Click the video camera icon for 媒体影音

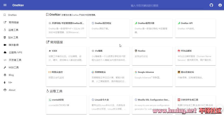pyautogui.click(x=5, y=45)
